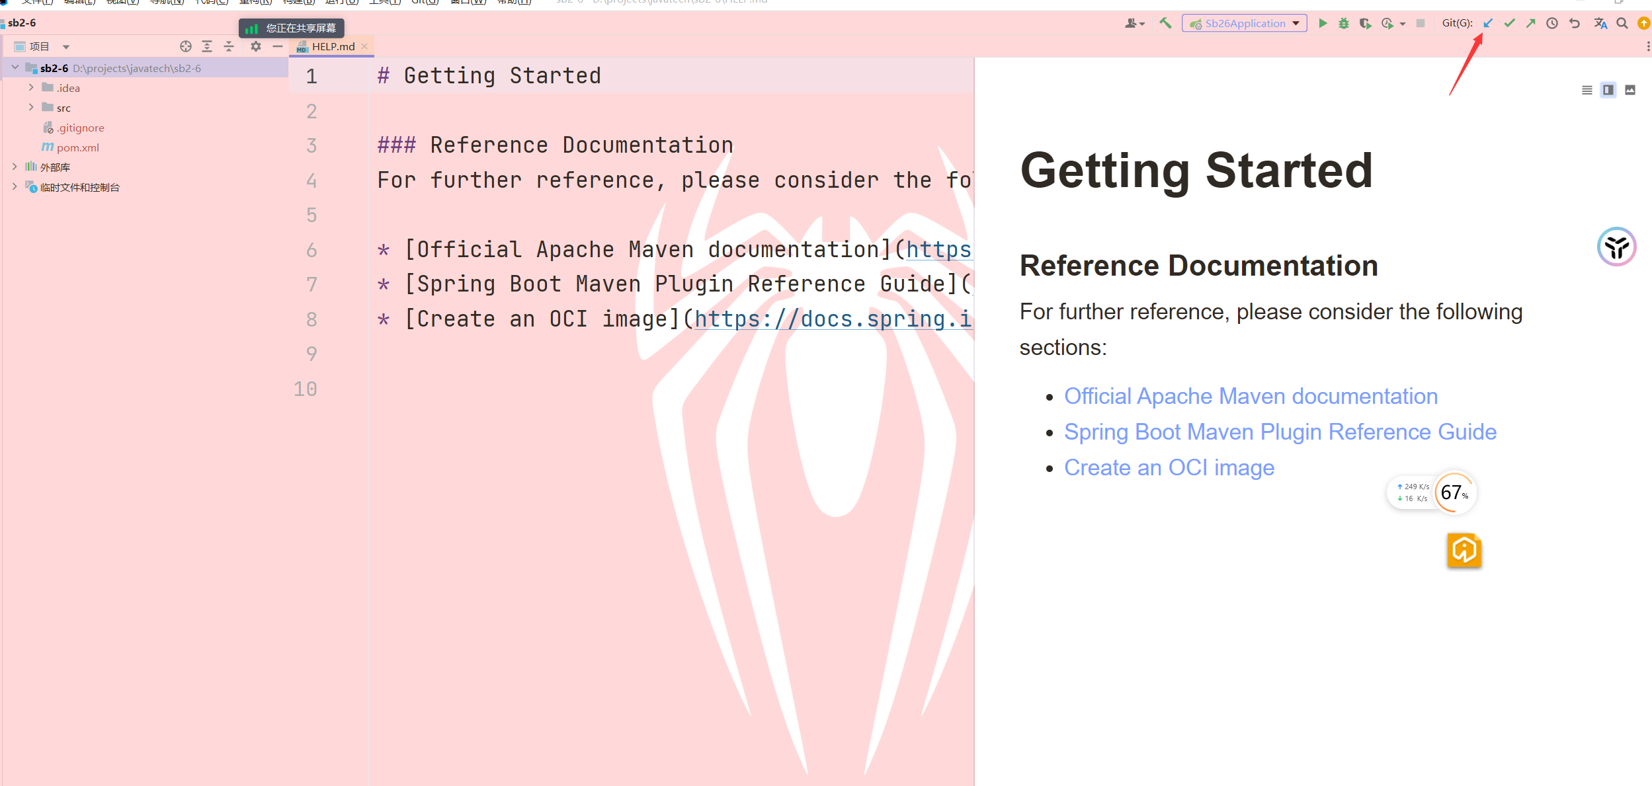Close the HELP.md tab

(x=364, y=46)
